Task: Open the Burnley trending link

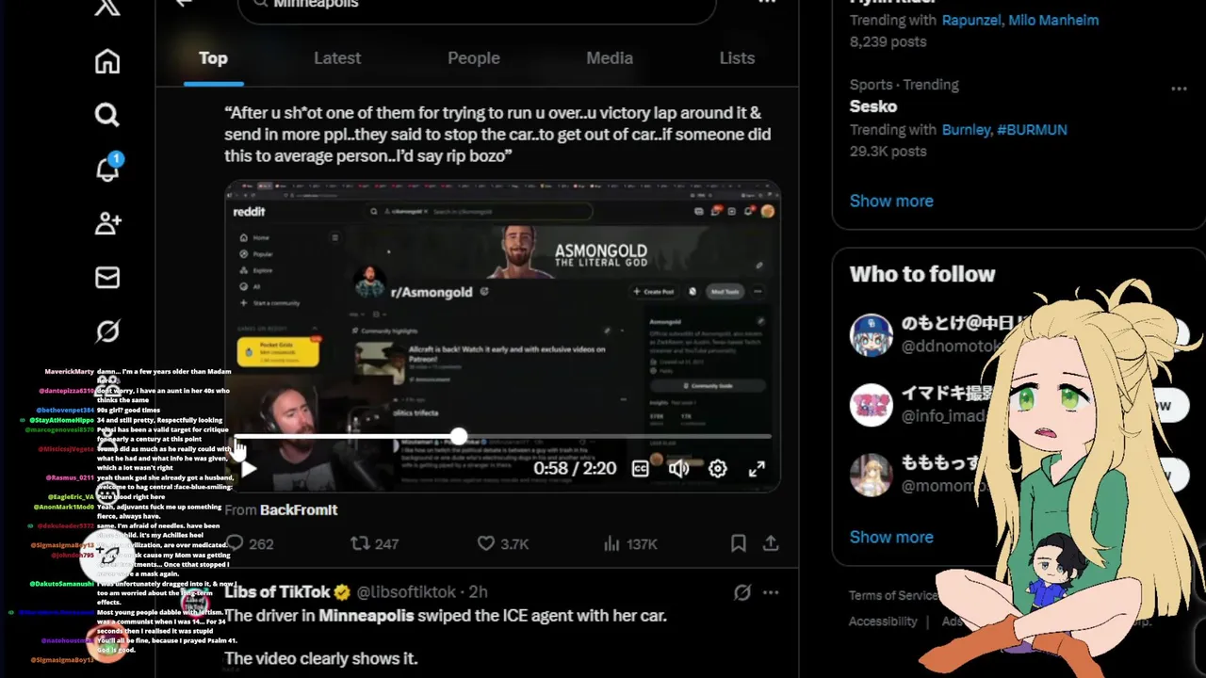Action: 965,129
